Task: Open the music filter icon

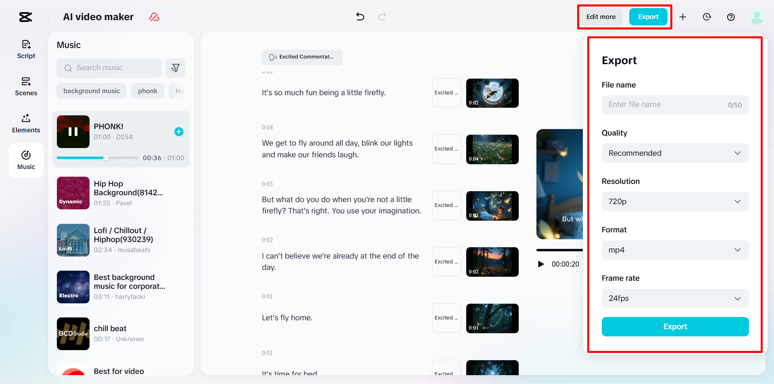Action: point(175,68)
